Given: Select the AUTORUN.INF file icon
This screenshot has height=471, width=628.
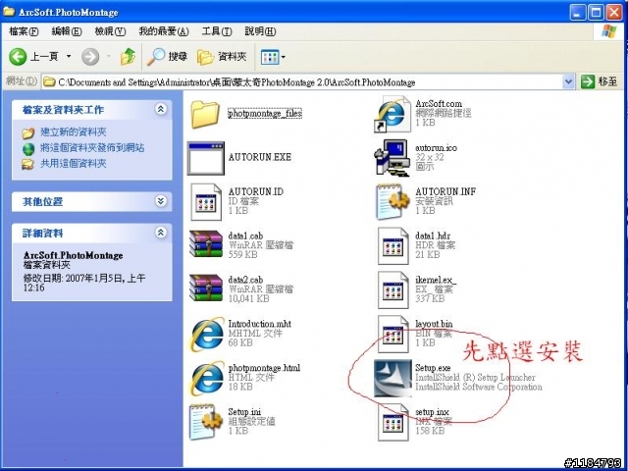Looking at the screenshot, I should pos(392,201).
